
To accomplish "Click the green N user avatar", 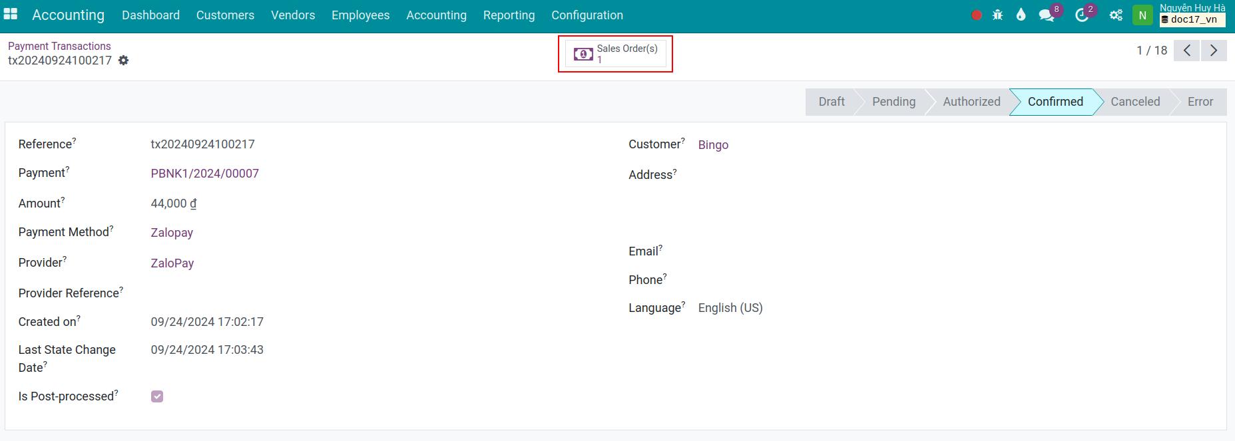I will click(1142, 15).
